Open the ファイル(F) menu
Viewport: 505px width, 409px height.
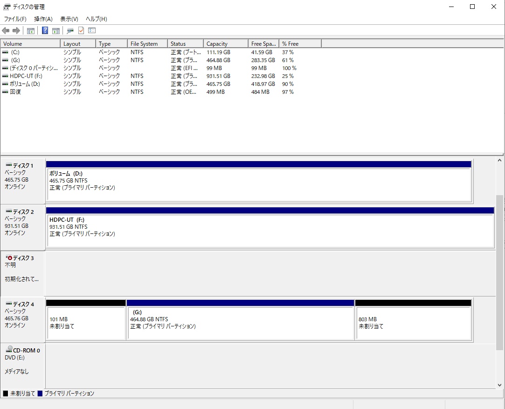tap(15, 19)
